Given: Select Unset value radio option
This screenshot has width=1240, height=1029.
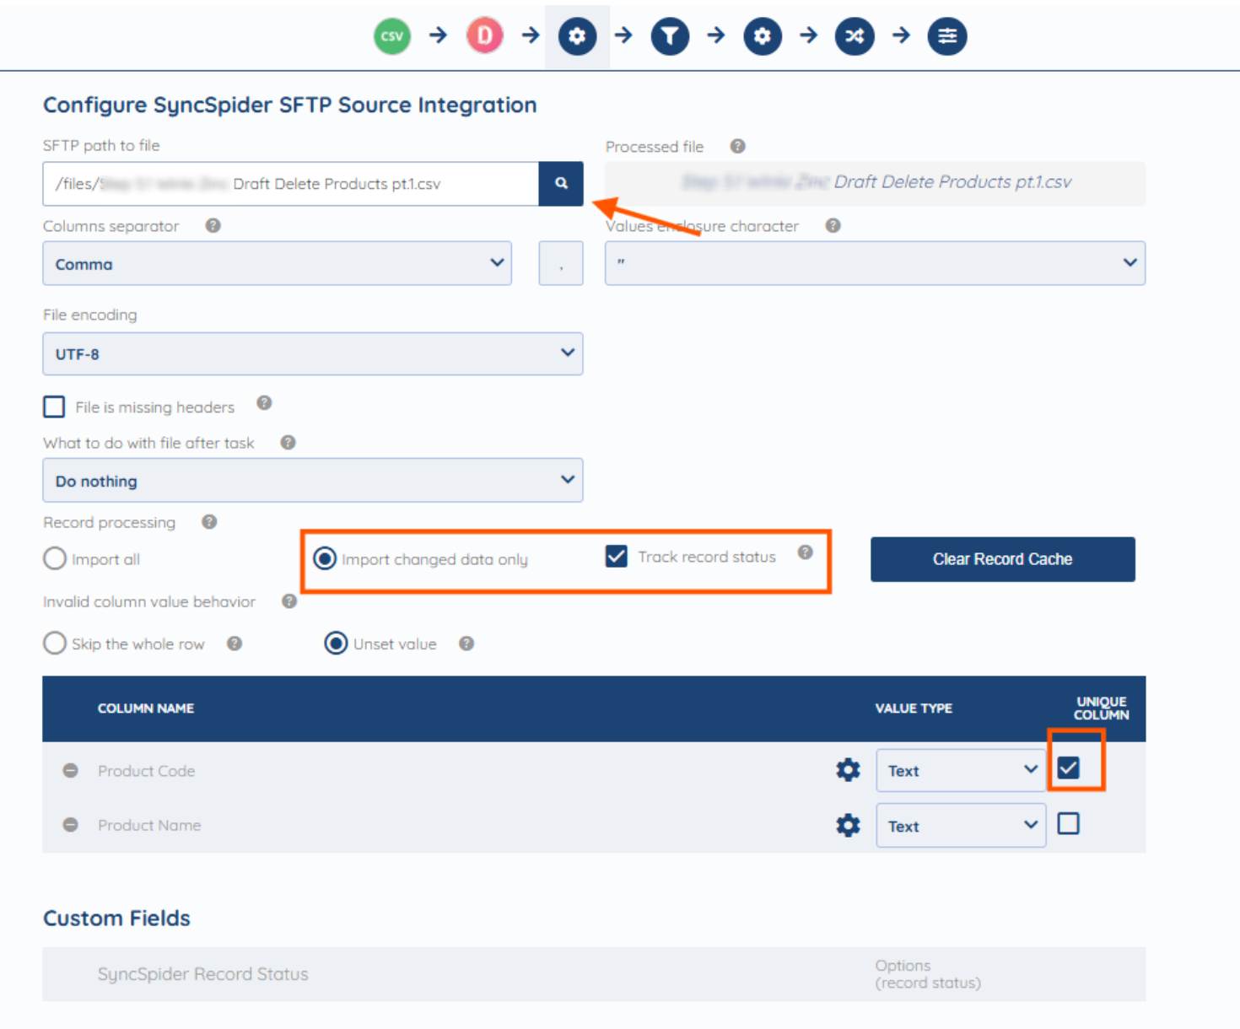Looking at the screenshot, I should point(336,644).
